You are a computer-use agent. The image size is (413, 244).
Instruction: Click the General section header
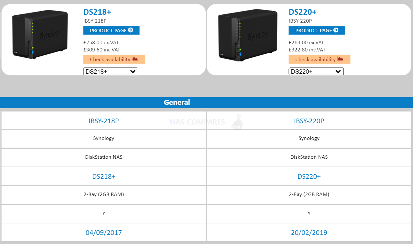click(206, 102)
